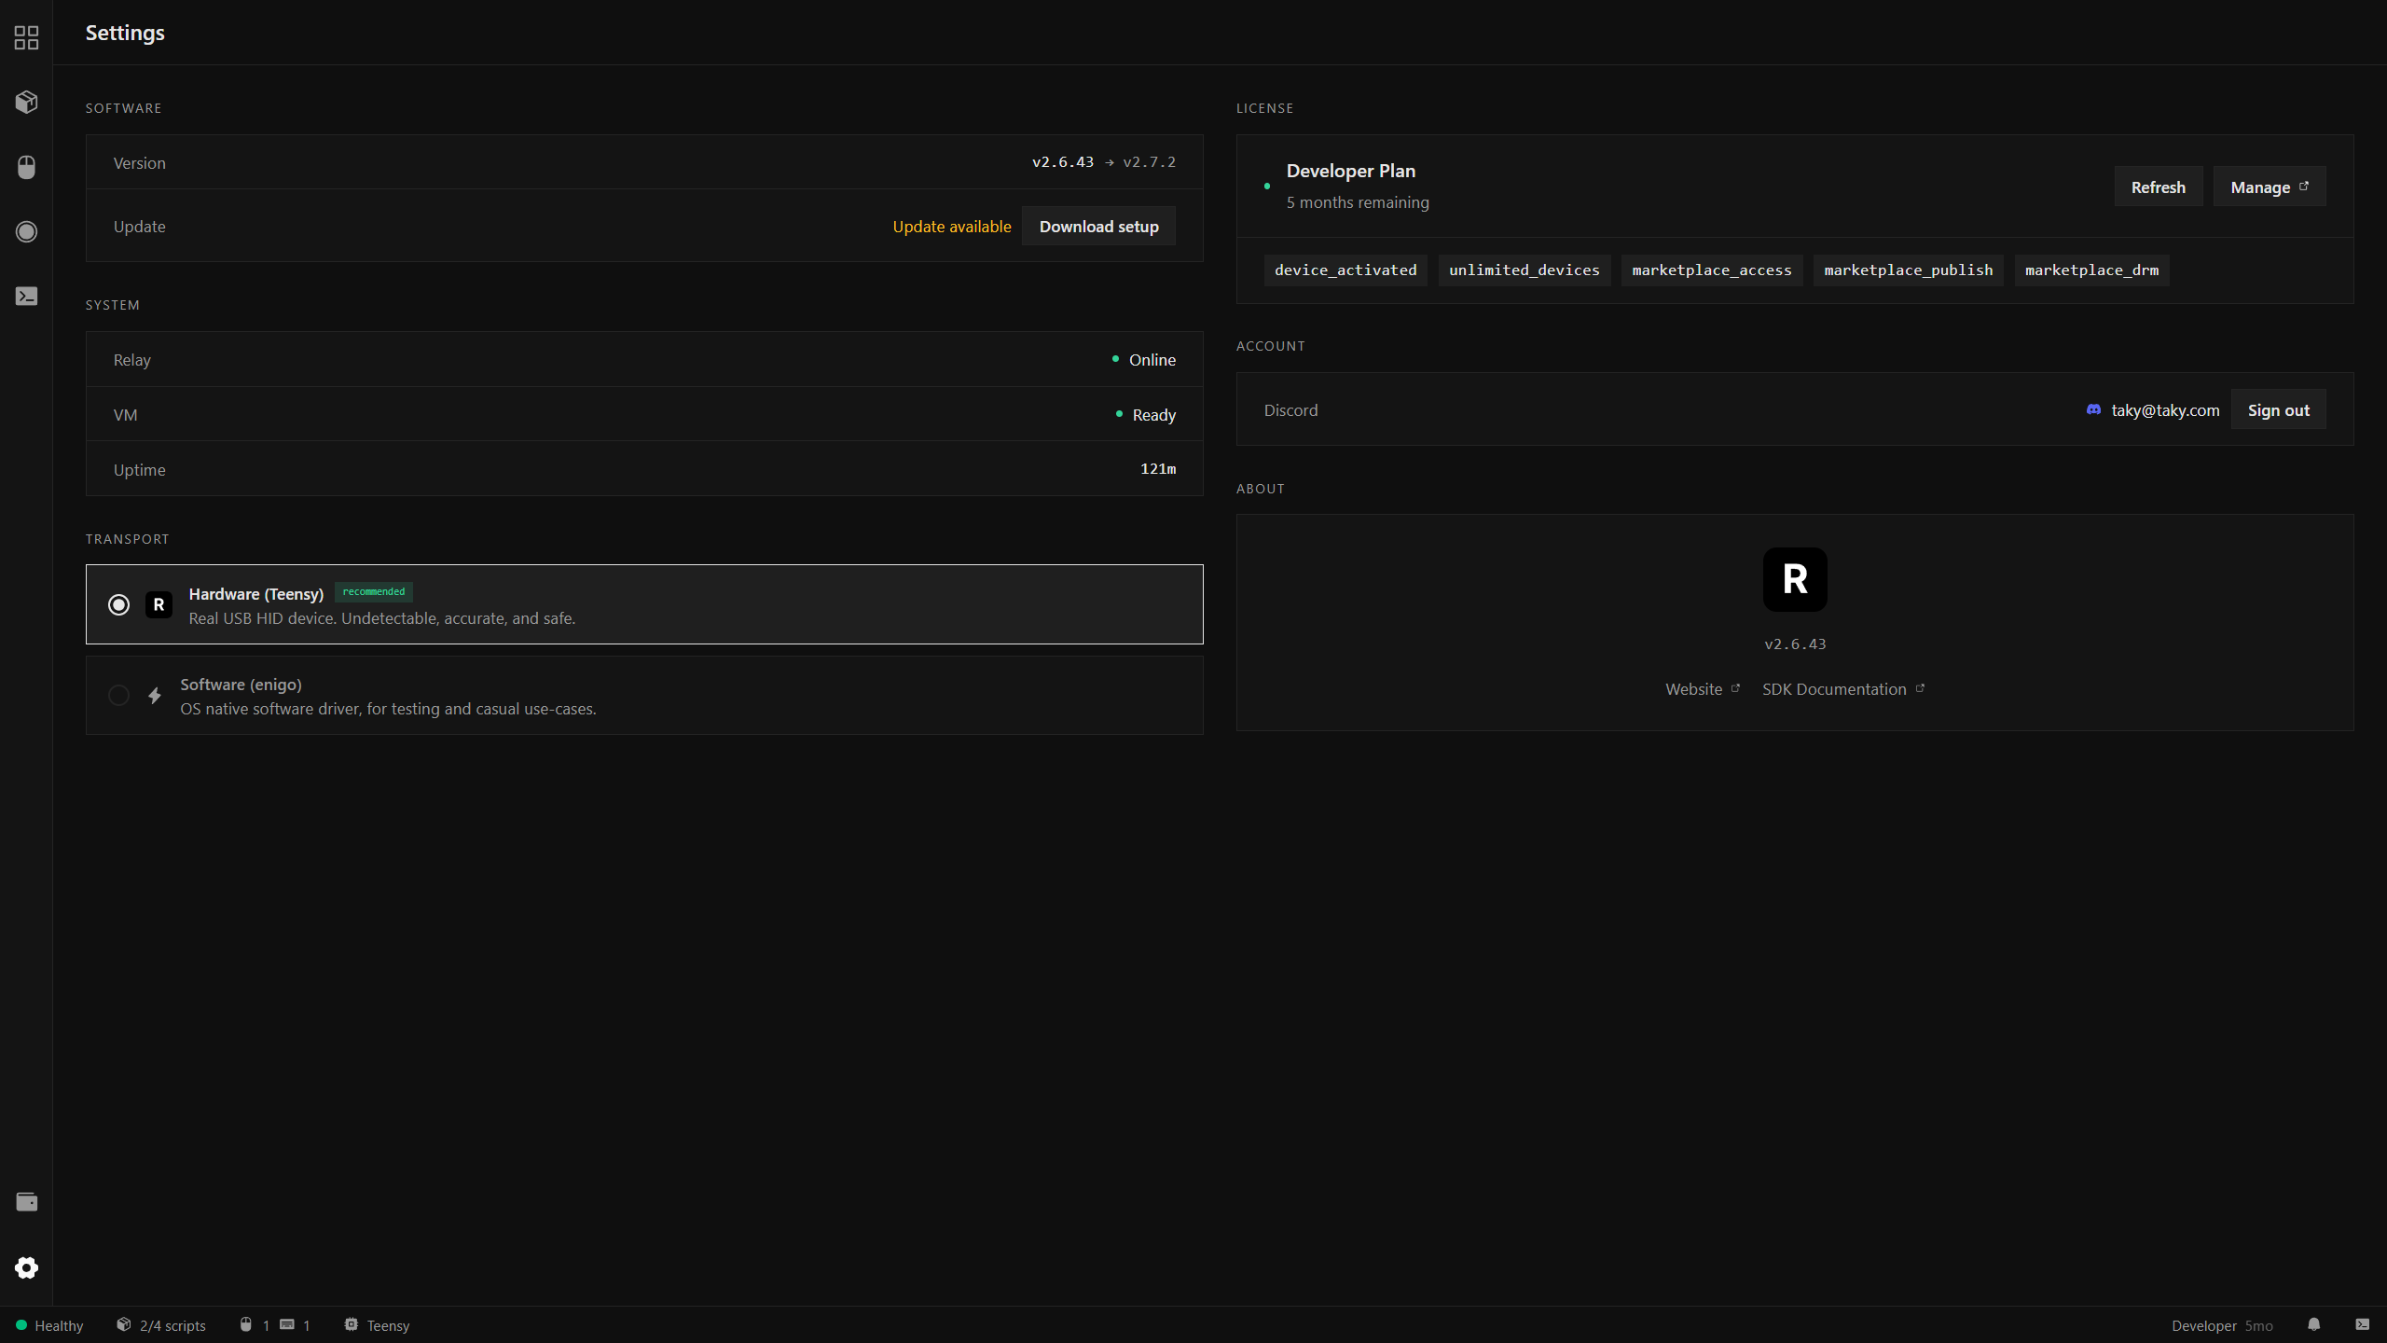Click the device_activated license tag
Image resolution: width=2387 pixels, height=1343 pixels.
coord(1345,270)
